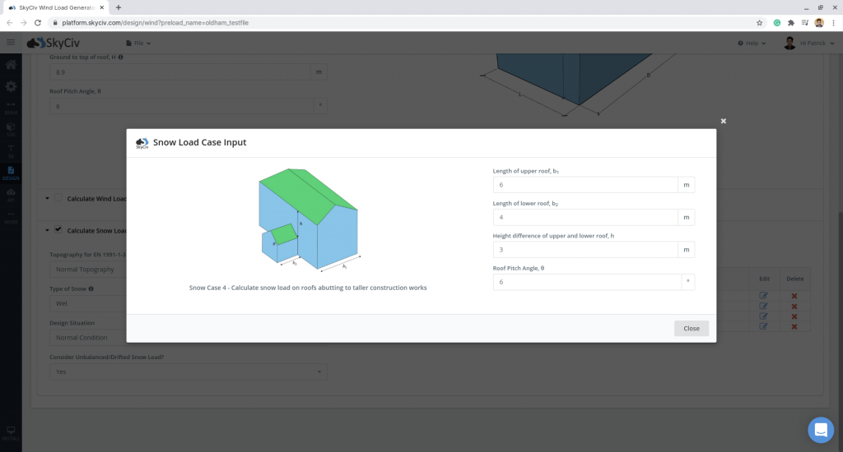843x452 pixels.
Task: Open the intercom chat bubble
Action: 821,429
